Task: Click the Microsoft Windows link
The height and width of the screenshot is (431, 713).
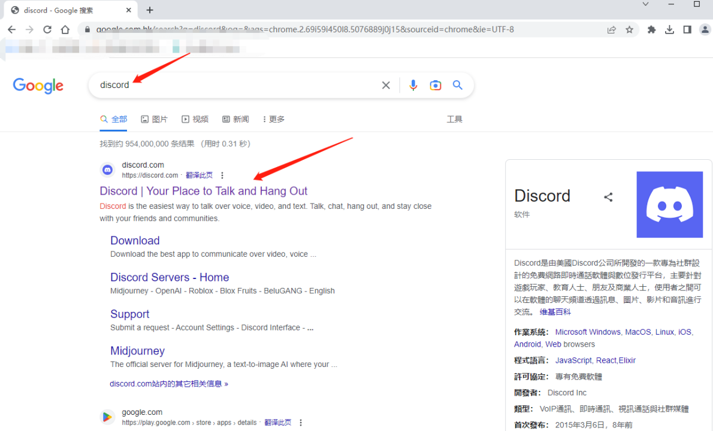Action: pyautogui.click(x=588, y=332)
